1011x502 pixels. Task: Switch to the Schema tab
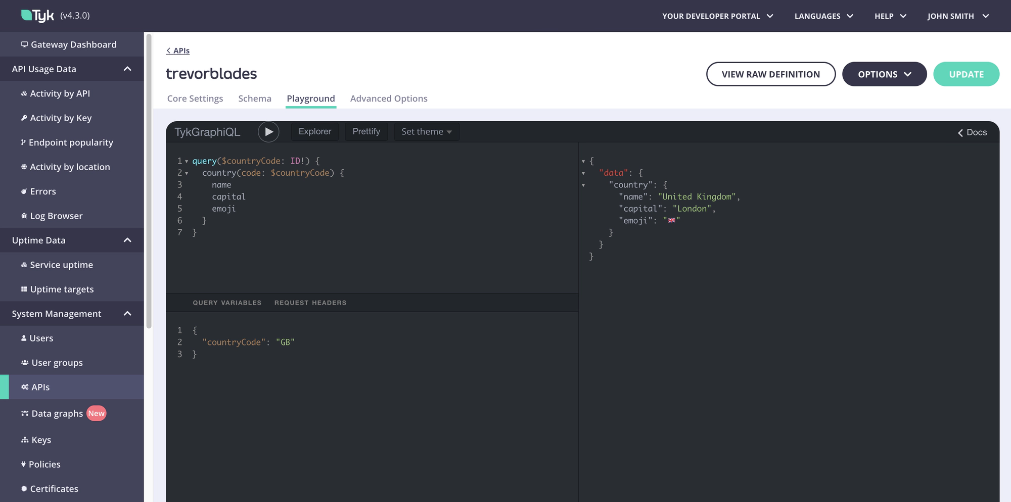tap(255, 98)
